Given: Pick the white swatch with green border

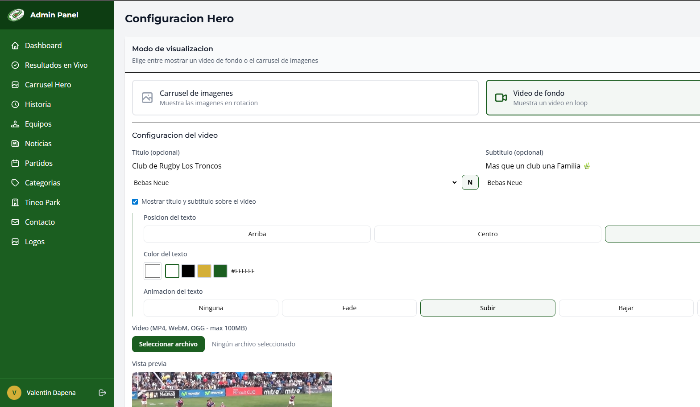Looking at the screenshot, I should [x=172, y=271].
